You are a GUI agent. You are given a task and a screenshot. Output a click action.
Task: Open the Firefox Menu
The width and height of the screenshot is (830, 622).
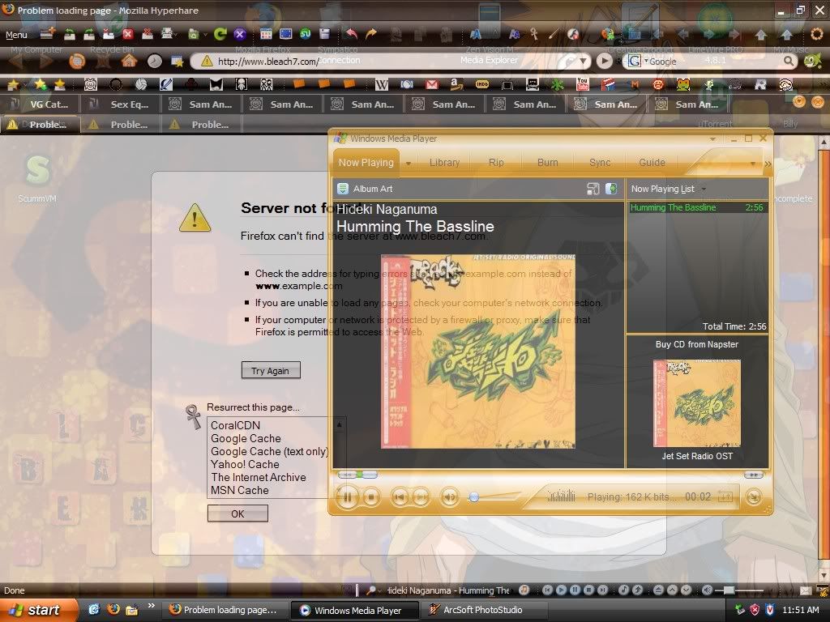[16, 35]
